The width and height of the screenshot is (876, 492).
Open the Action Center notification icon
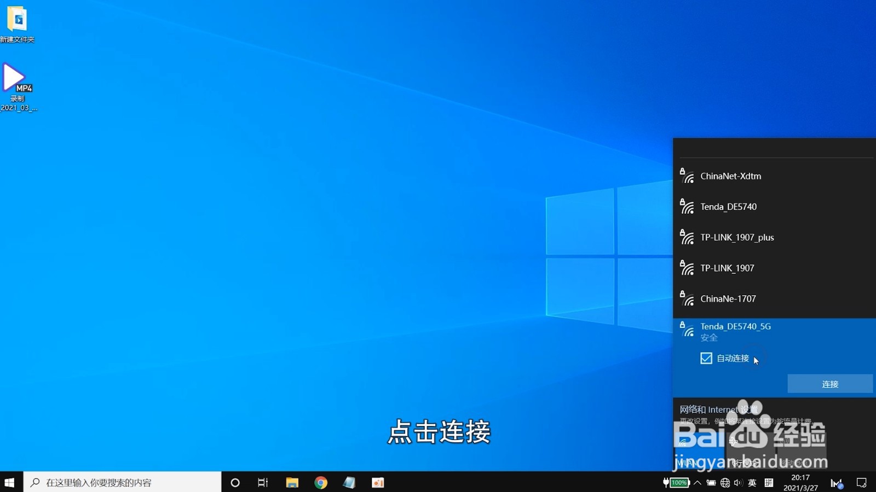pyautogui.click(x=862, y=482)
